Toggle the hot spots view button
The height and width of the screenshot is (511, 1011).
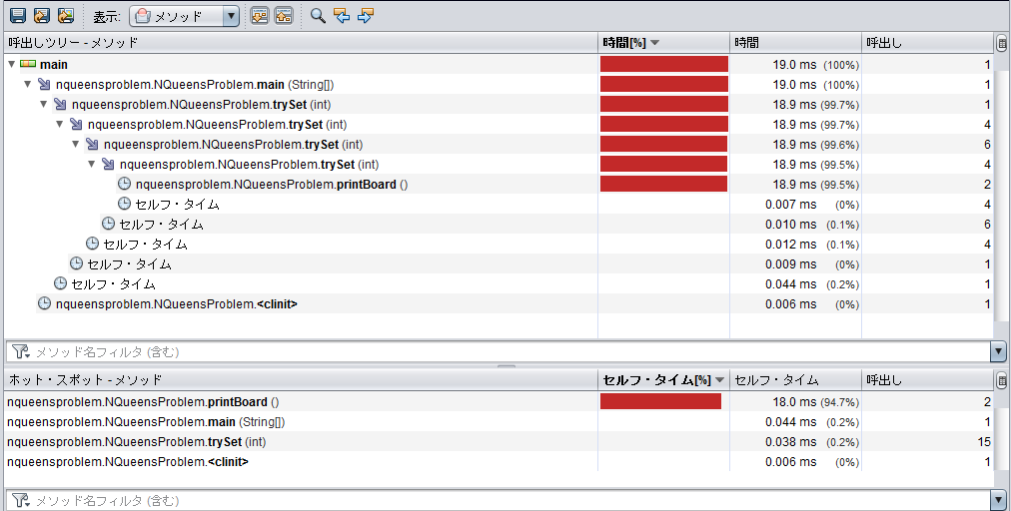tap(284, 16)
